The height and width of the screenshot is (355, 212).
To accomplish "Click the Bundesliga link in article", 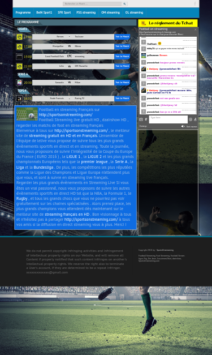I will pos(44,168).
